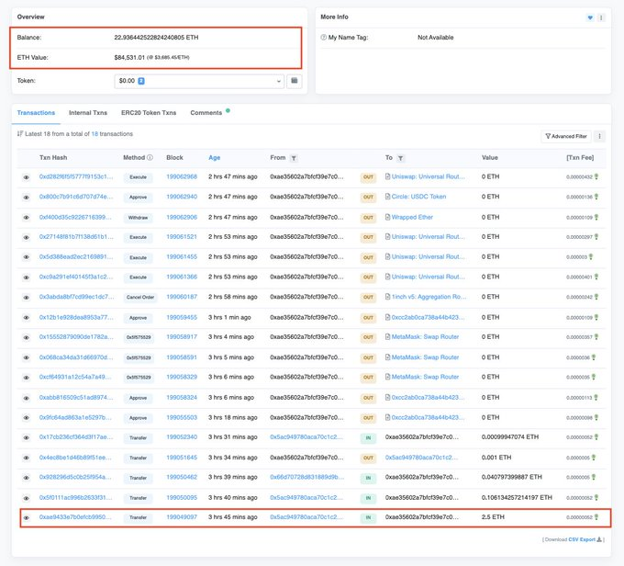Image resolution: width=624 pixels, height=566 pixels.
Task: Click the gas fee icon in row 199062940
Action: pyautogui.click(x=596, y=197)
